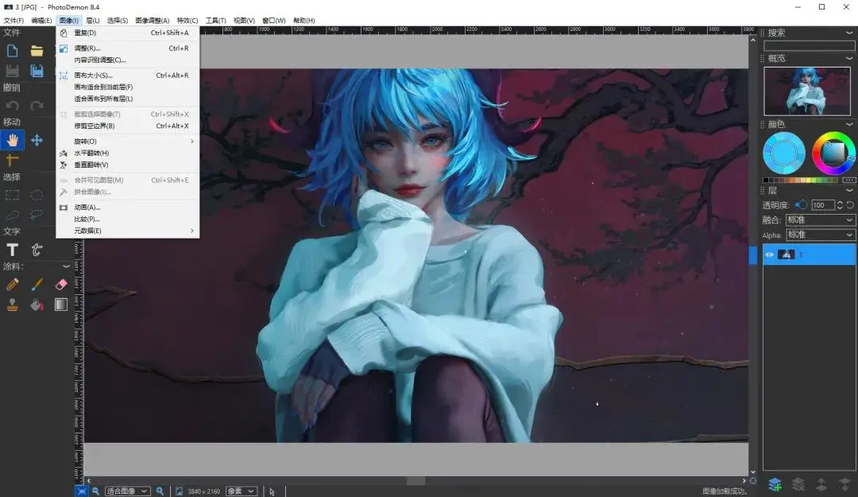Select the Paint Bucket fill tool

click(37, 305)
